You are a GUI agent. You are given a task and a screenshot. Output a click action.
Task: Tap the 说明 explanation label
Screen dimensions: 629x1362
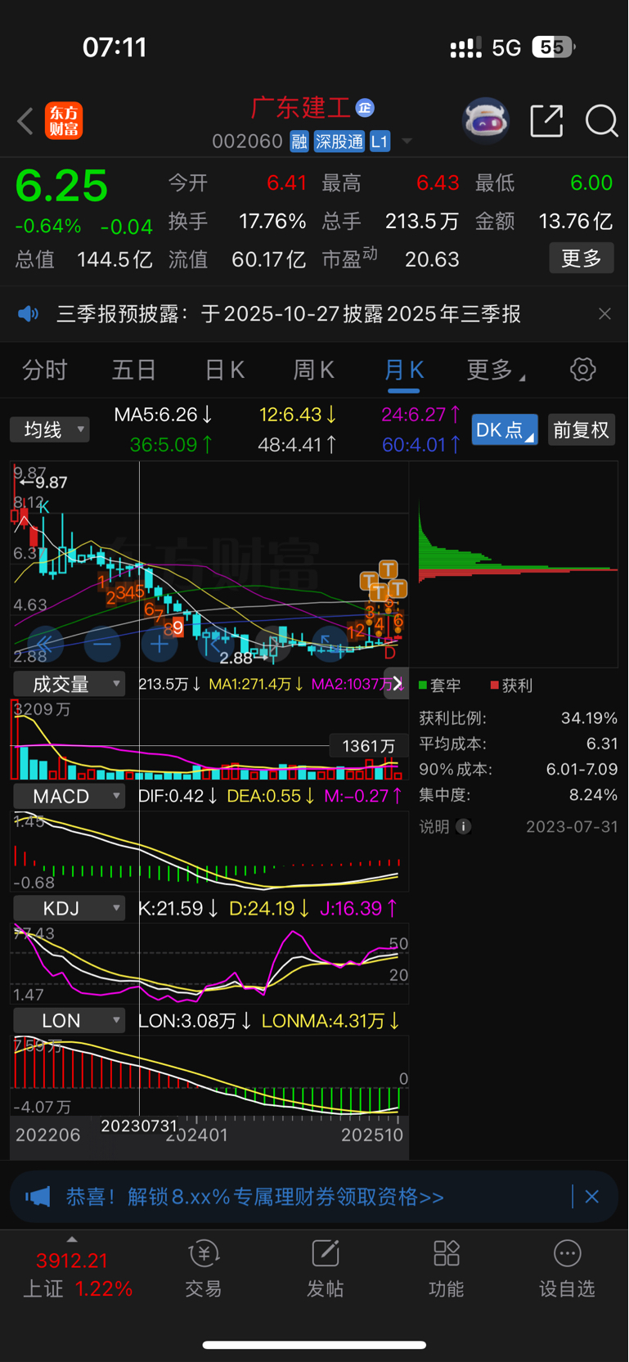coord(434,826)
